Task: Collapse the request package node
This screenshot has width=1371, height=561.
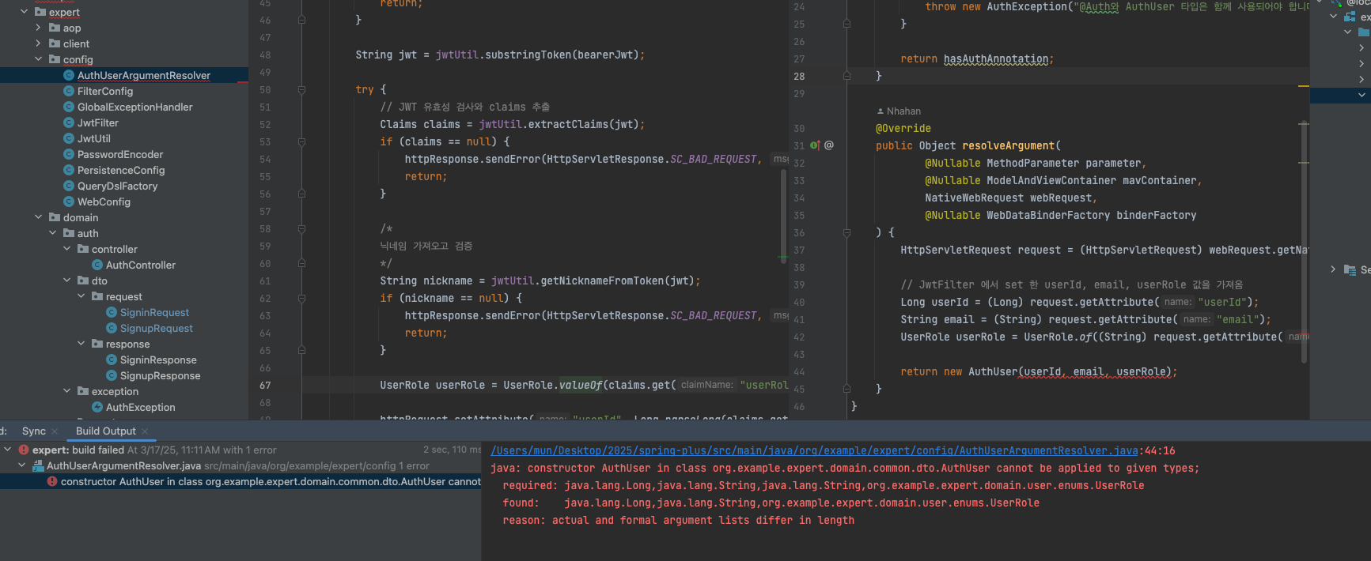Action: pos(81,296)
